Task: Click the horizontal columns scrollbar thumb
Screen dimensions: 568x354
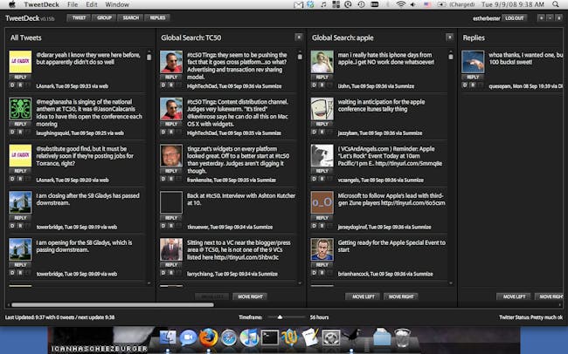Action: pos(113,305)
